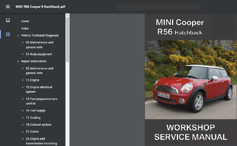This screenshot has height=146, width=237.
Task: Go to 11 Engine
Action: pos(33,80)
